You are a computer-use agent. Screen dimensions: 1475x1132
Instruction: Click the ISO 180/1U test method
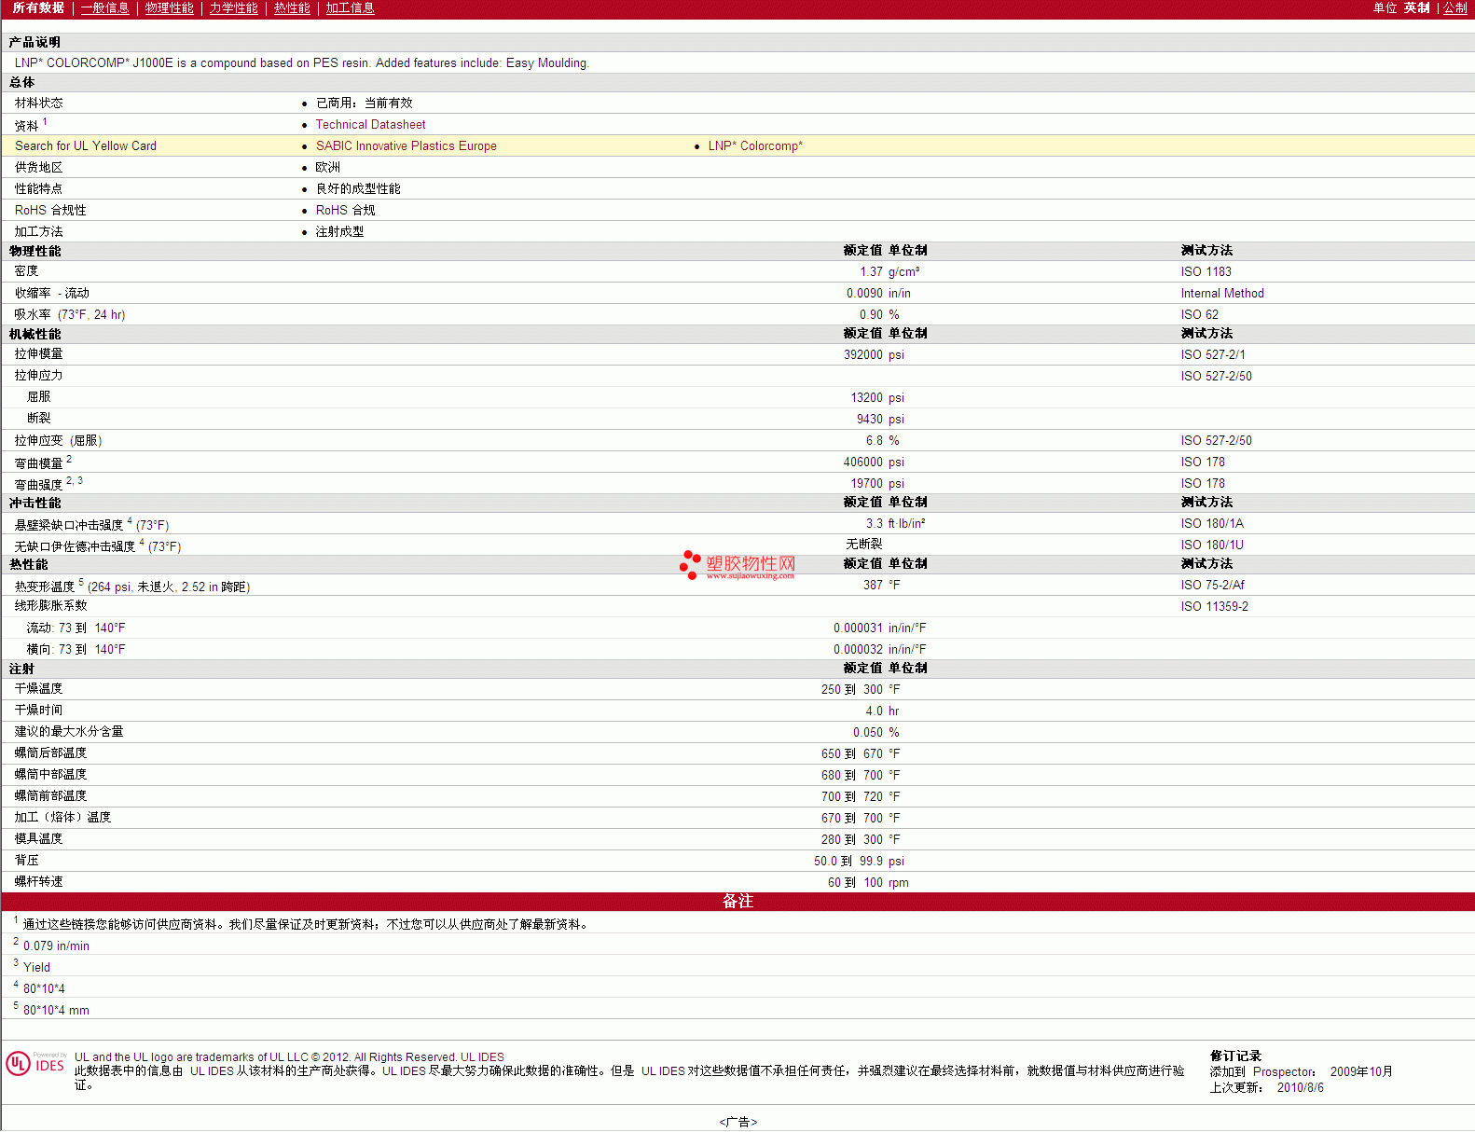[1212, 545]
